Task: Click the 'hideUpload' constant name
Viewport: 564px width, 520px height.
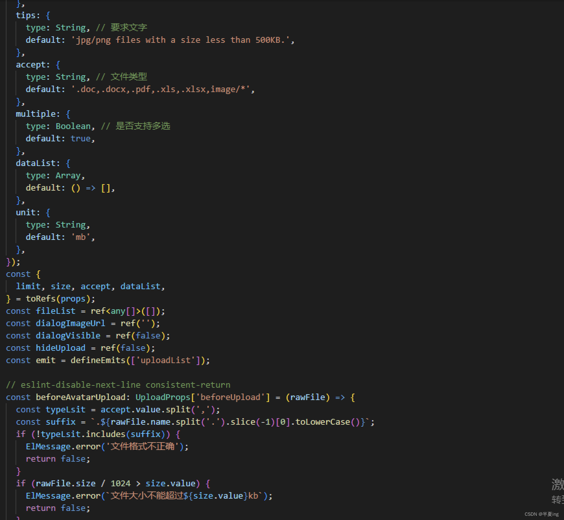Action: point(61,348)
